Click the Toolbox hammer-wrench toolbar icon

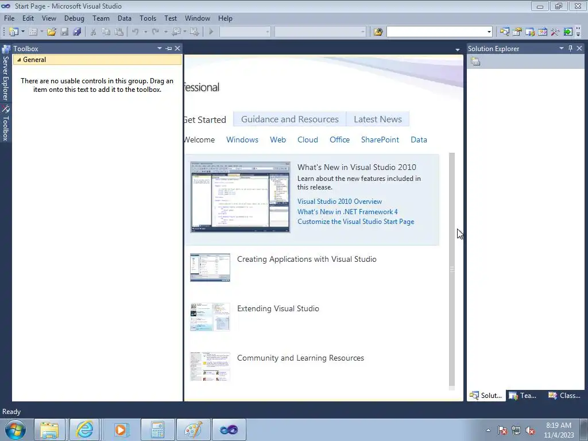(555, 32)
